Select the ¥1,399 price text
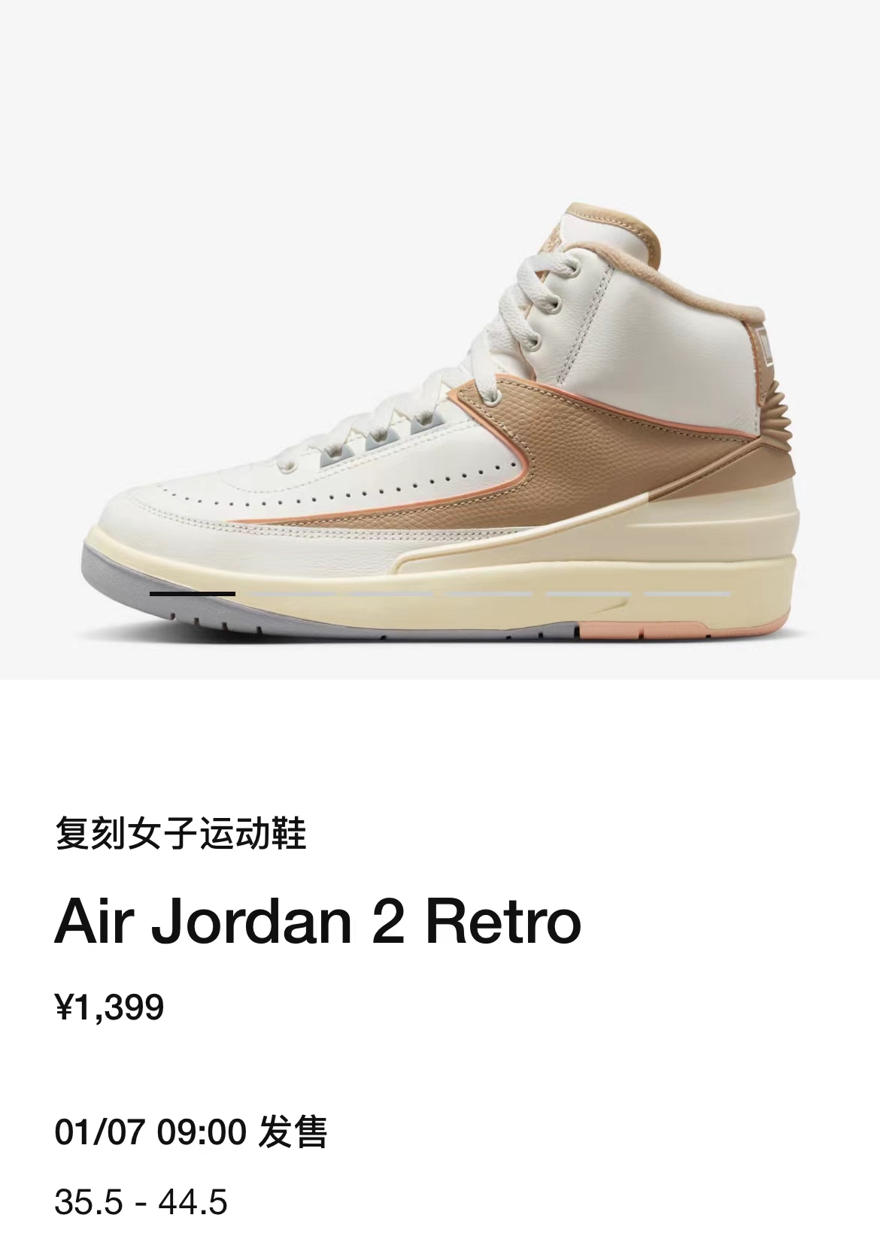This screenshot has height=1233, width=880. coord(109,1007)
